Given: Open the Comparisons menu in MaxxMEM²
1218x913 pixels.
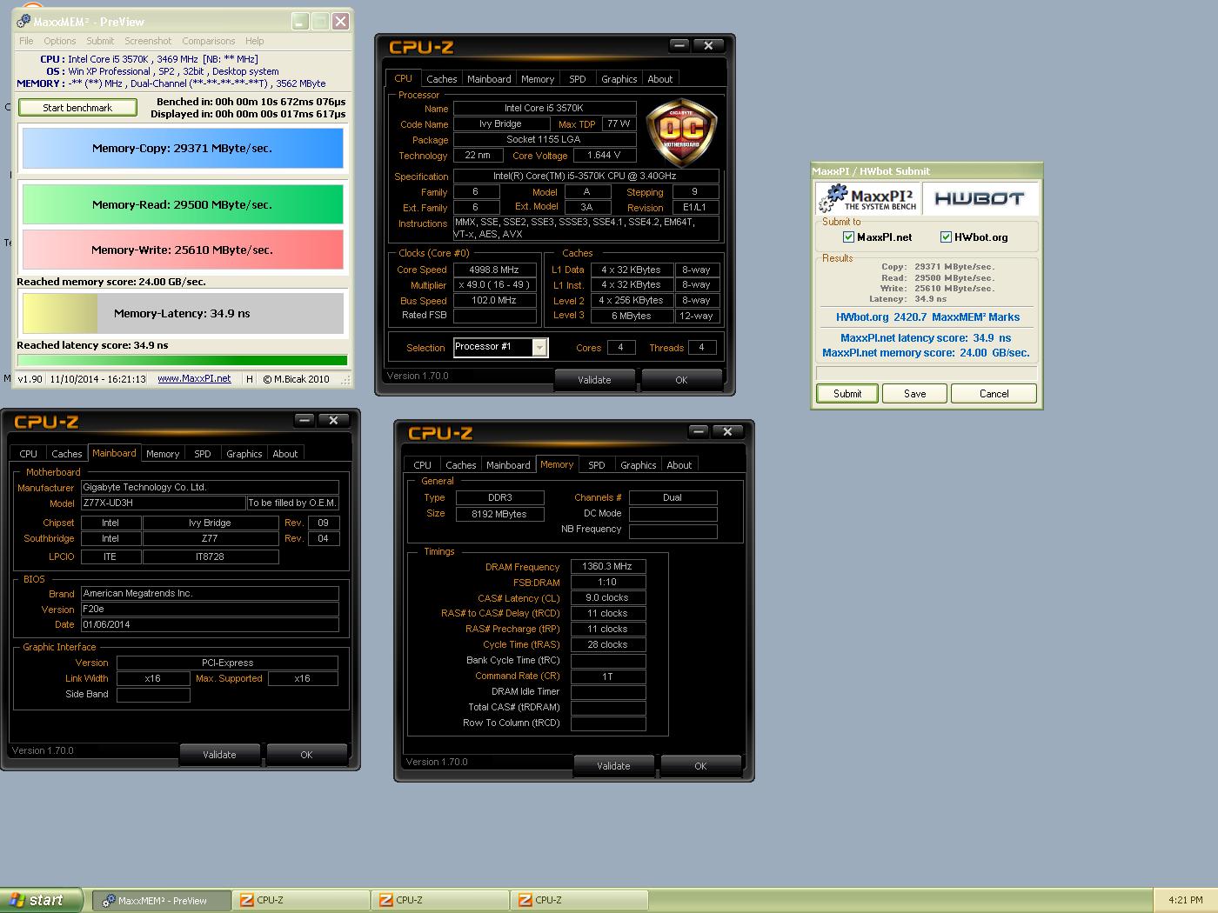Looking at the screenshot, I should click(208, 41).
